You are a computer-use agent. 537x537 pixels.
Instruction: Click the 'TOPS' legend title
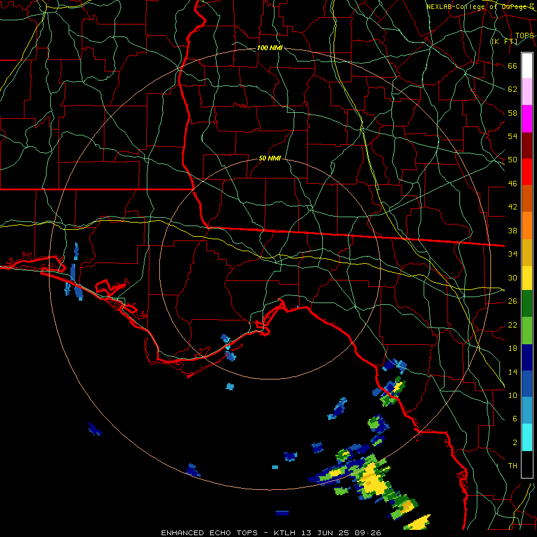524,35
